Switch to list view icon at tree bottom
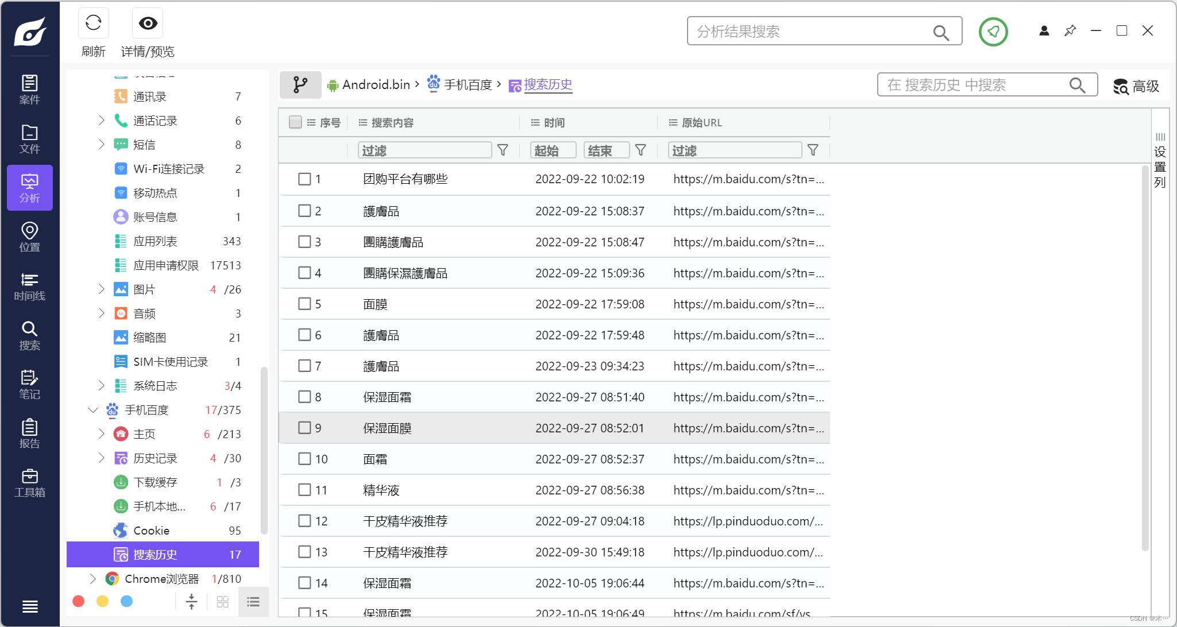The width and height of the screenshot is (1177, 627). point(253,602)
